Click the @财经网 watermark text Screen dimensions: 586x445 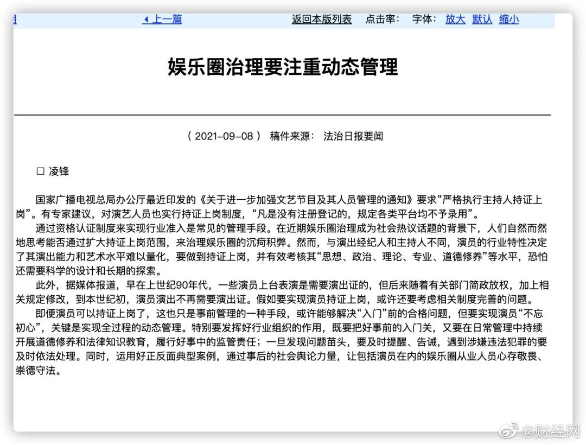545,431
